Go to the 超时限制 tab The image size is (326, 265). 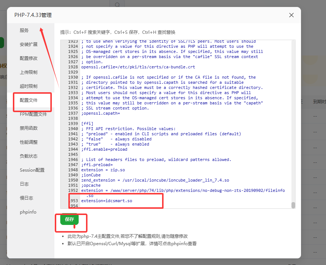point(29,86)
